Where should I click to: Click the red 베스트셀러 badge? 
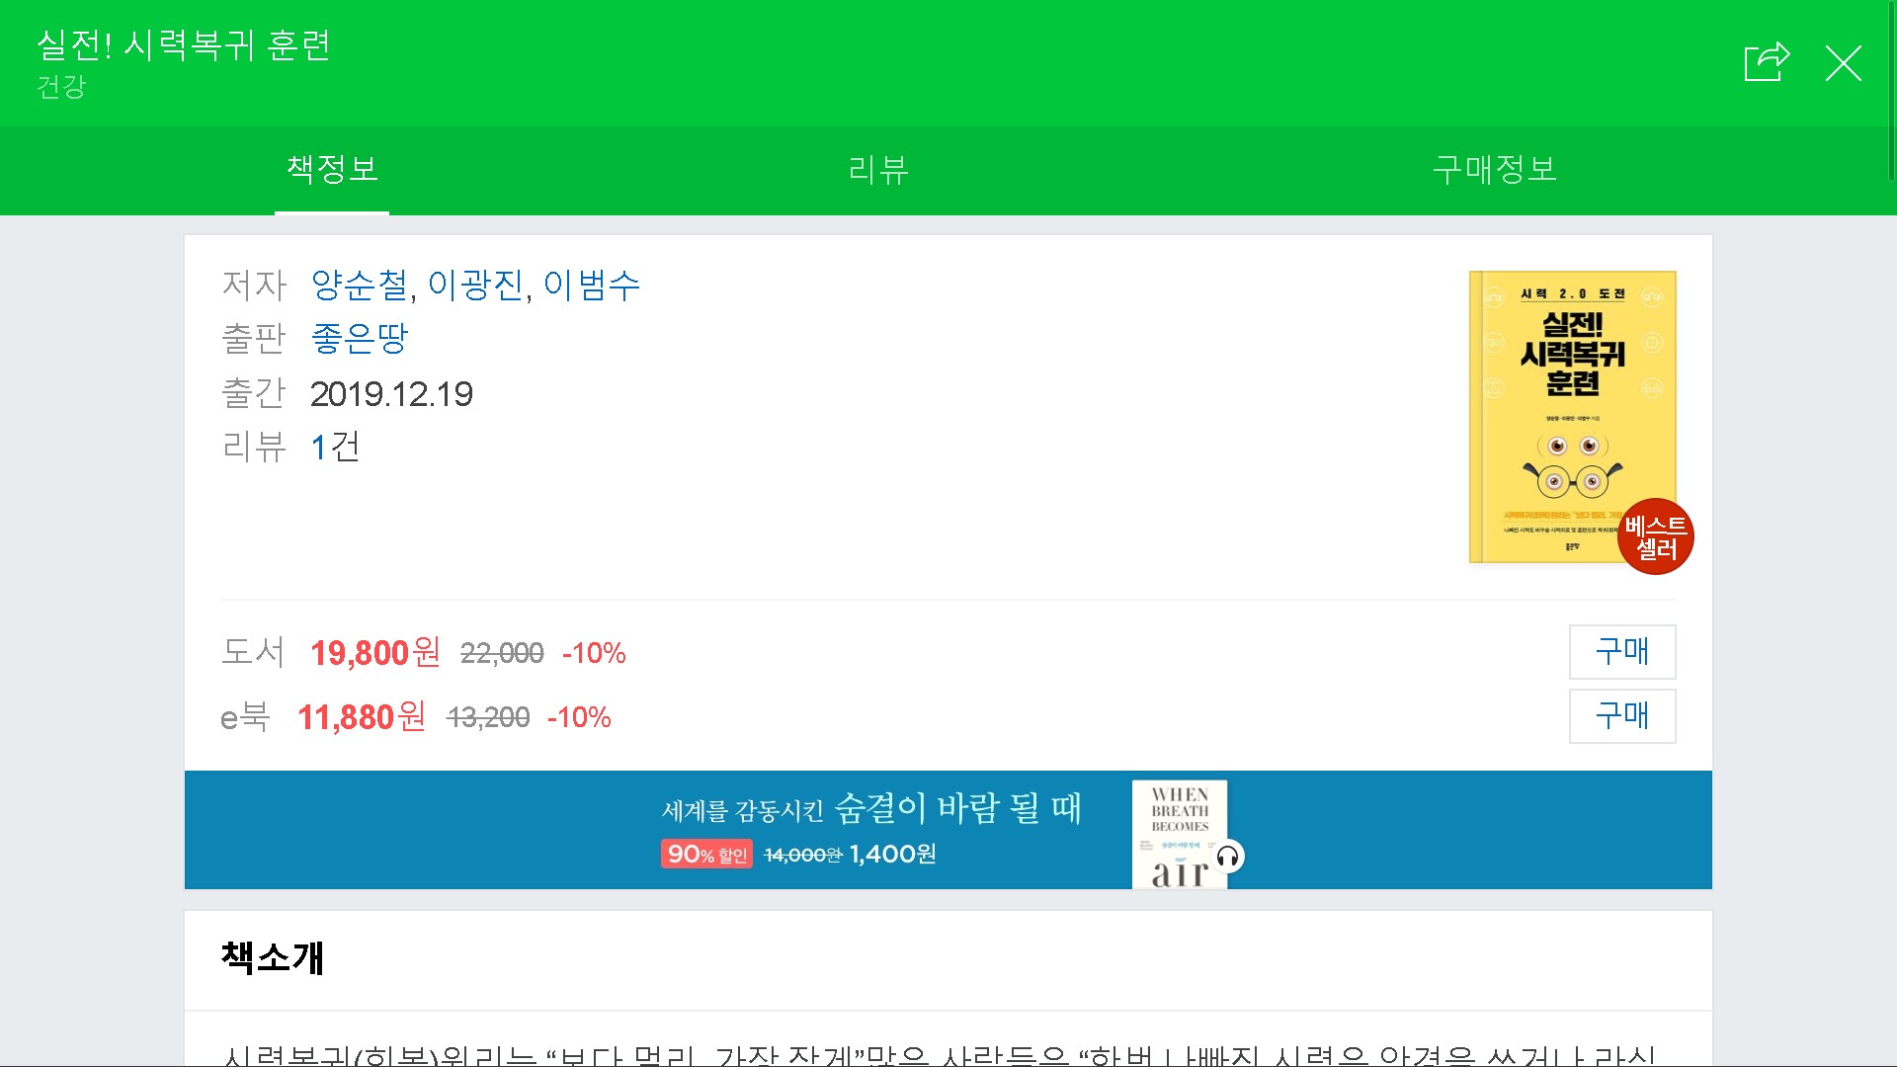coord(1656,537)
